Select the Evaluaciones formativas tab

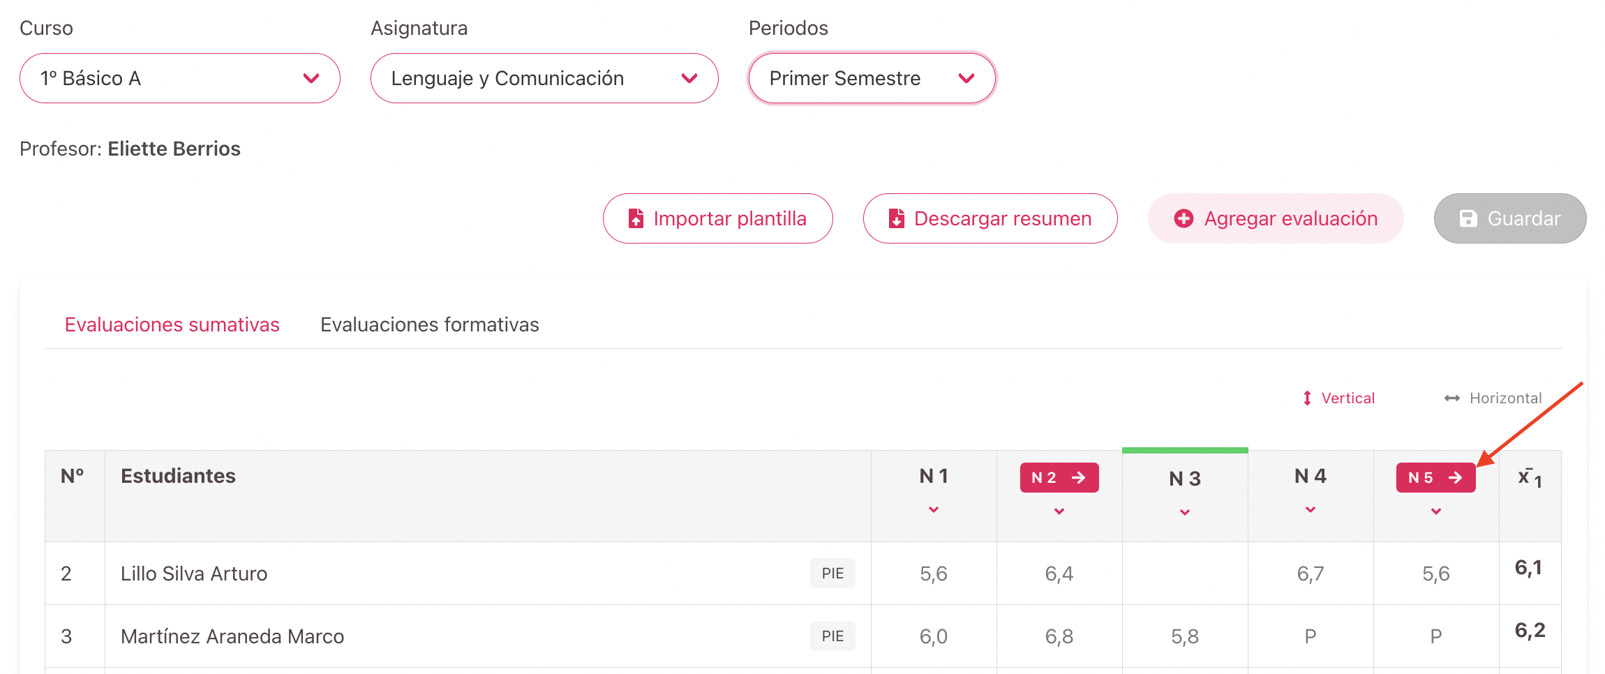(x=430, y=324)
